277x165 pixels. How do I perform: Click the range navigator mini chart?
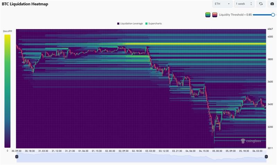[x=142, y=157]
